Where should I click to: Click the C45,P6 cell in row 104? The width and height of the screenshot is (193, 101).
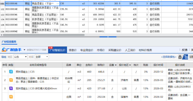tap(69, 19)
